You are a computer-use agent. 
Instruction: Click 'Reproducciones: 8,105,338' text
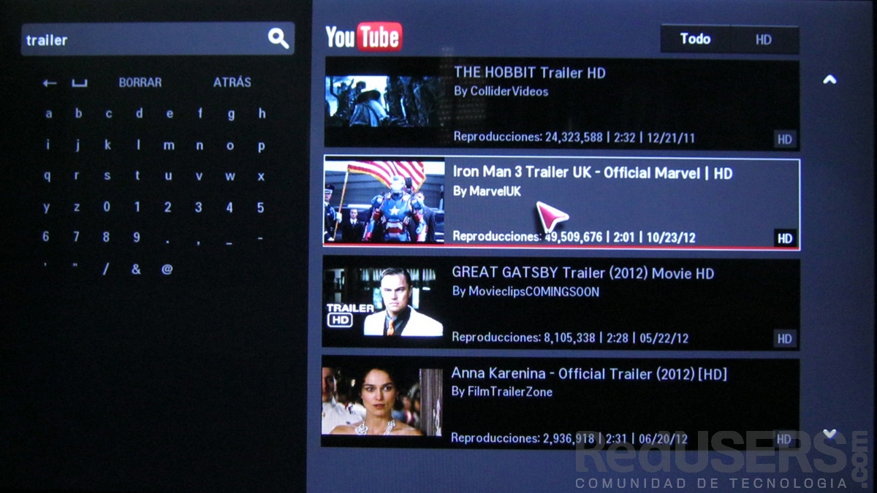(523, 337)
